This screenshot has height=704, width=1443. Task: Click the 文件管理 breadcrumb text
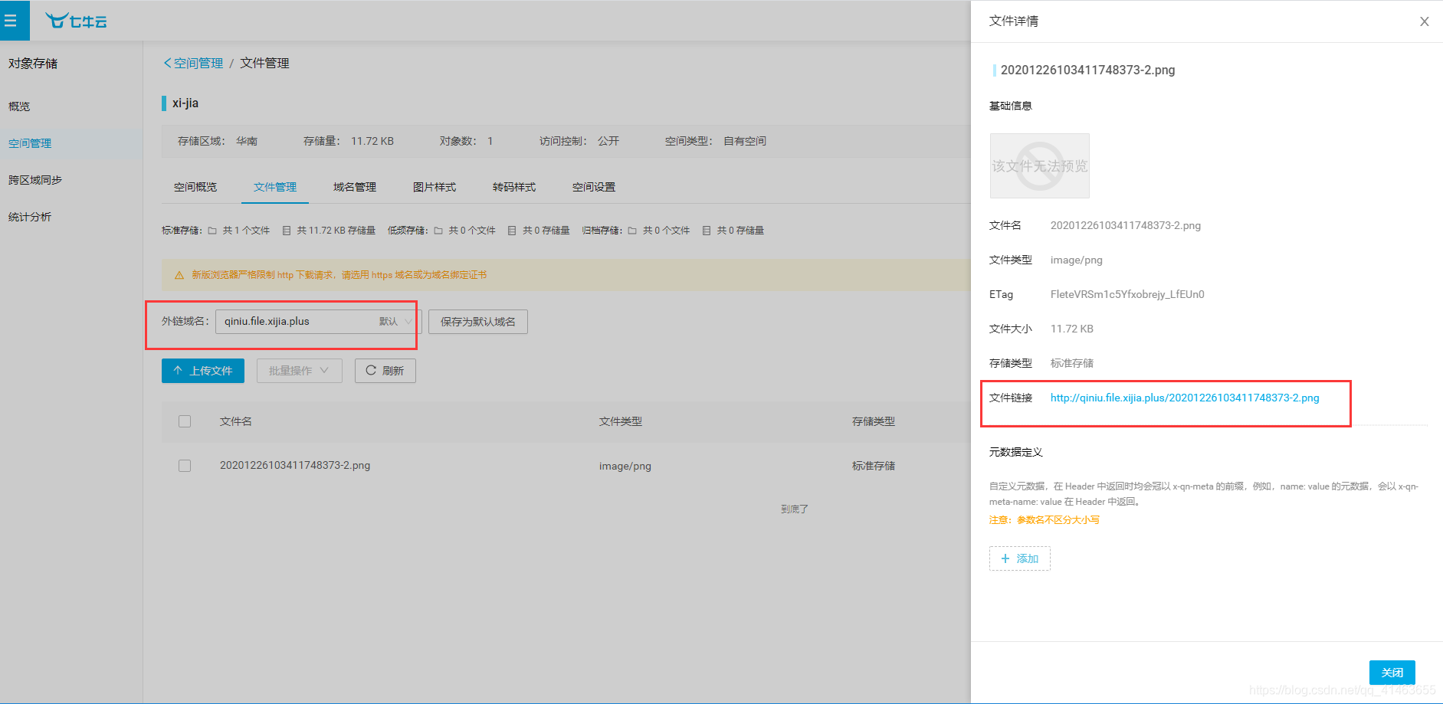265,63
